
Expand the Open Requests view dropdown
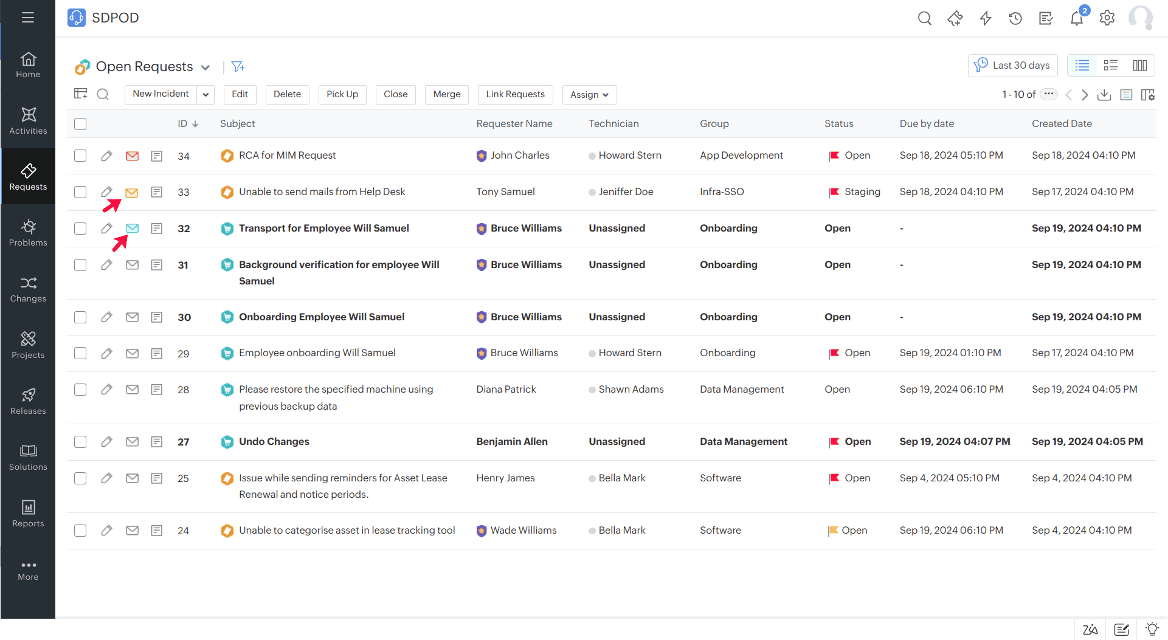pos(206,67)
